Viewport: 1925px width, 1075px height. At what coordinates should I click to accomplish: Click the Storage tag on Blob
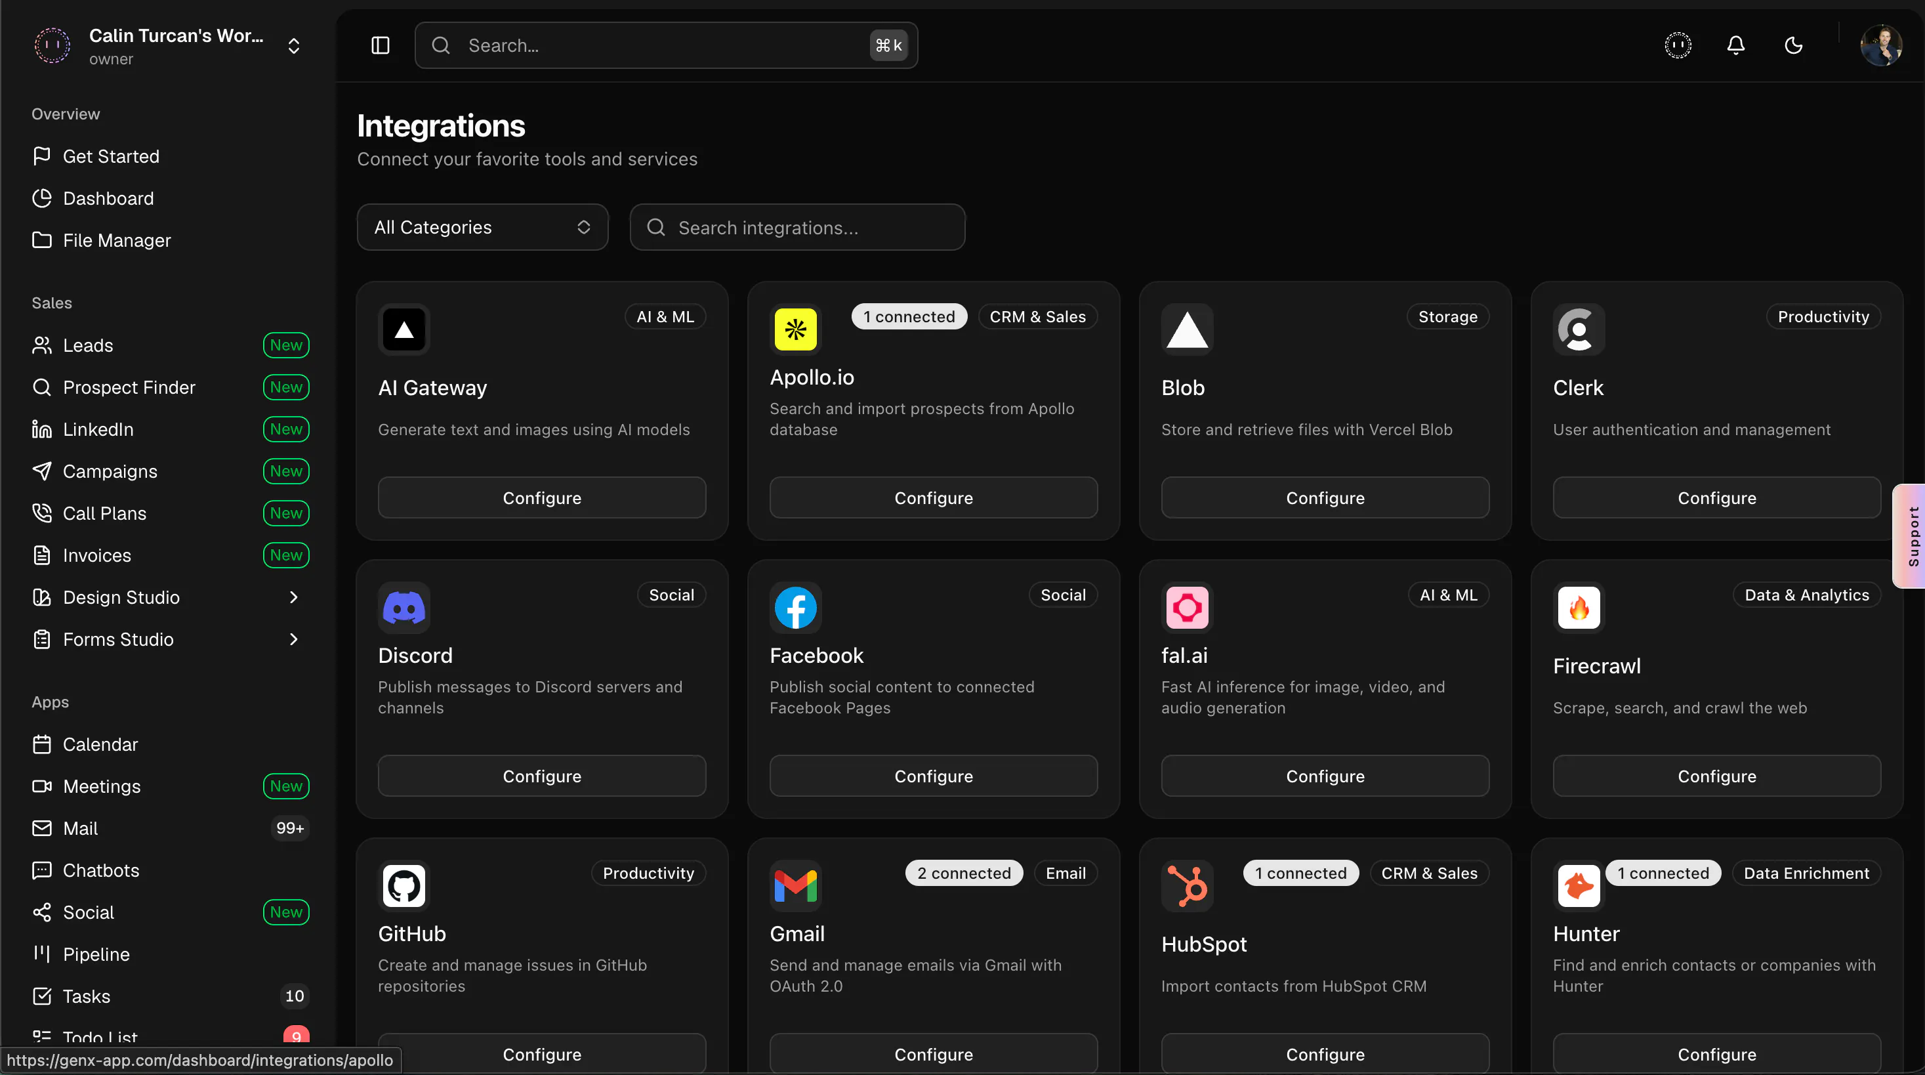(1447, 316)
